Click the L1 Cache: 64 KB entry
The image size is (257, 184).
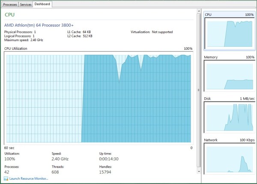tap(79, 32)
